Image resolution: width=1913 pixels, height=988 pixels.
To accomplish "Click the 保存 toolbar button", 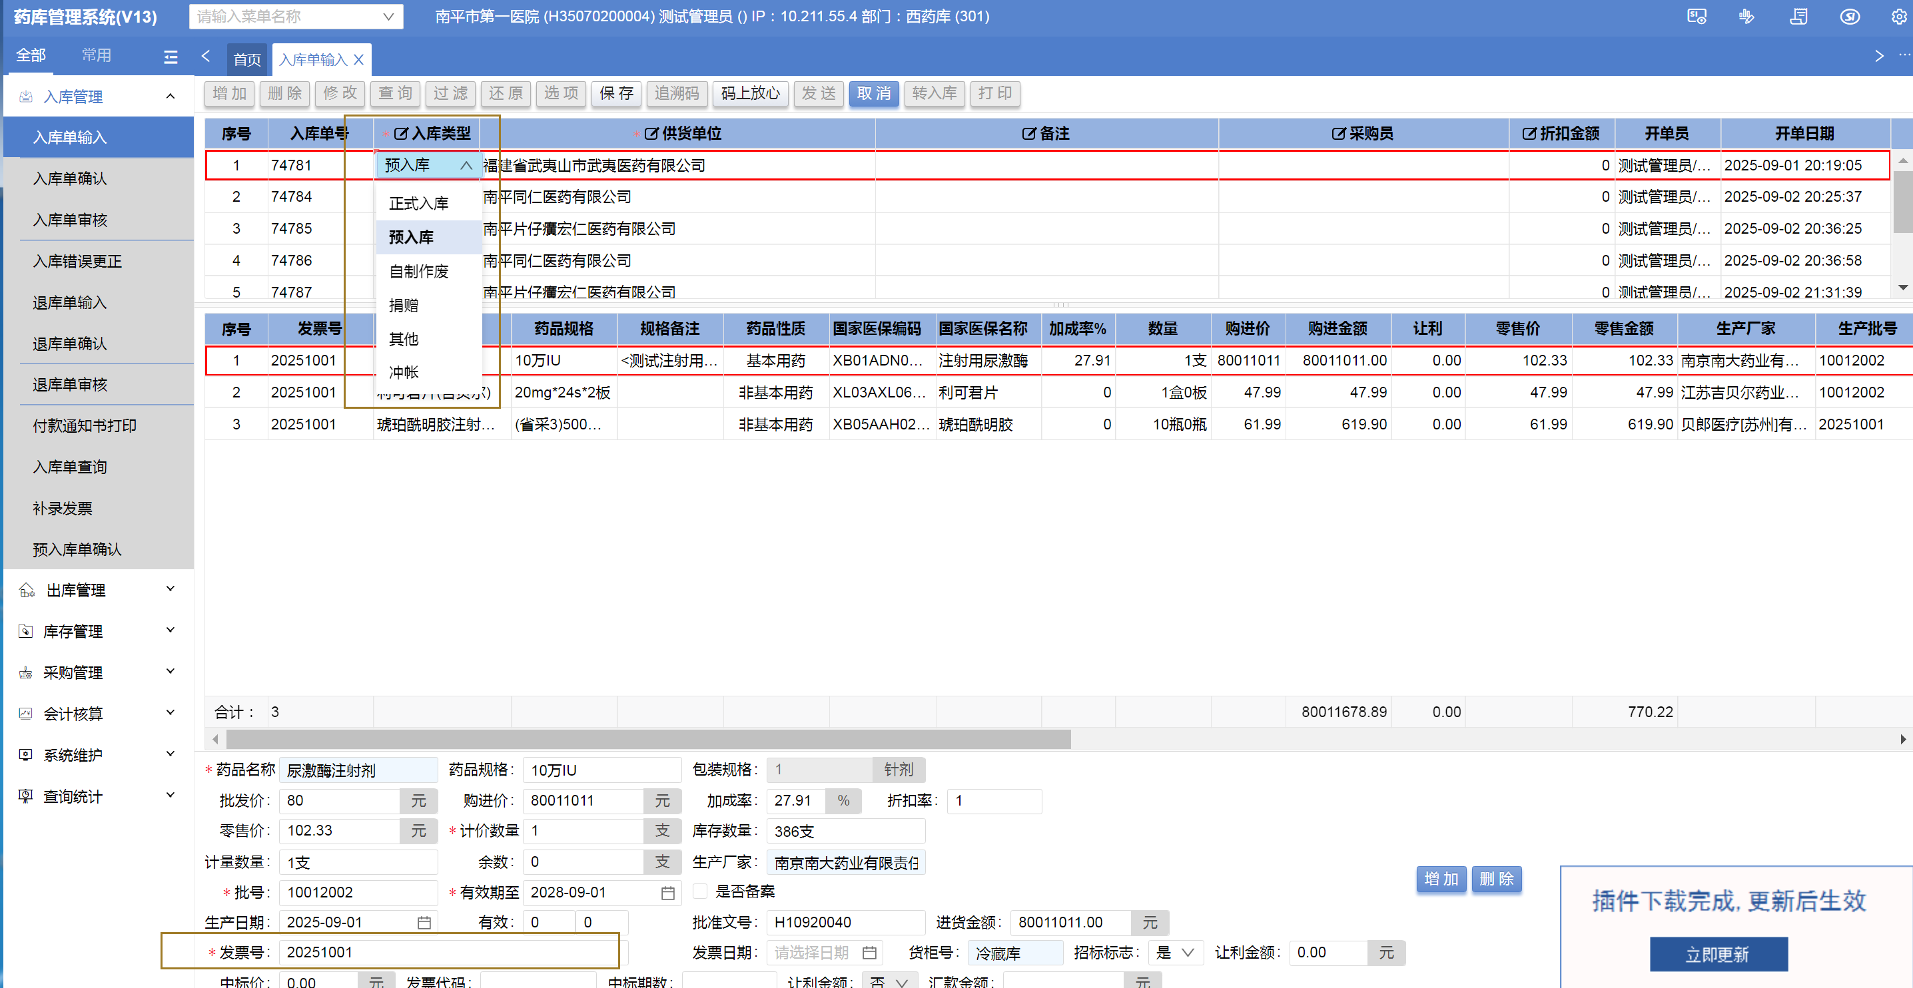I will [616, 93].
